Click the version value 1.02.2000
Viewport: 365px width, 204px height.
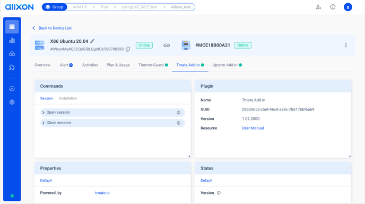[x=251, y=119]
